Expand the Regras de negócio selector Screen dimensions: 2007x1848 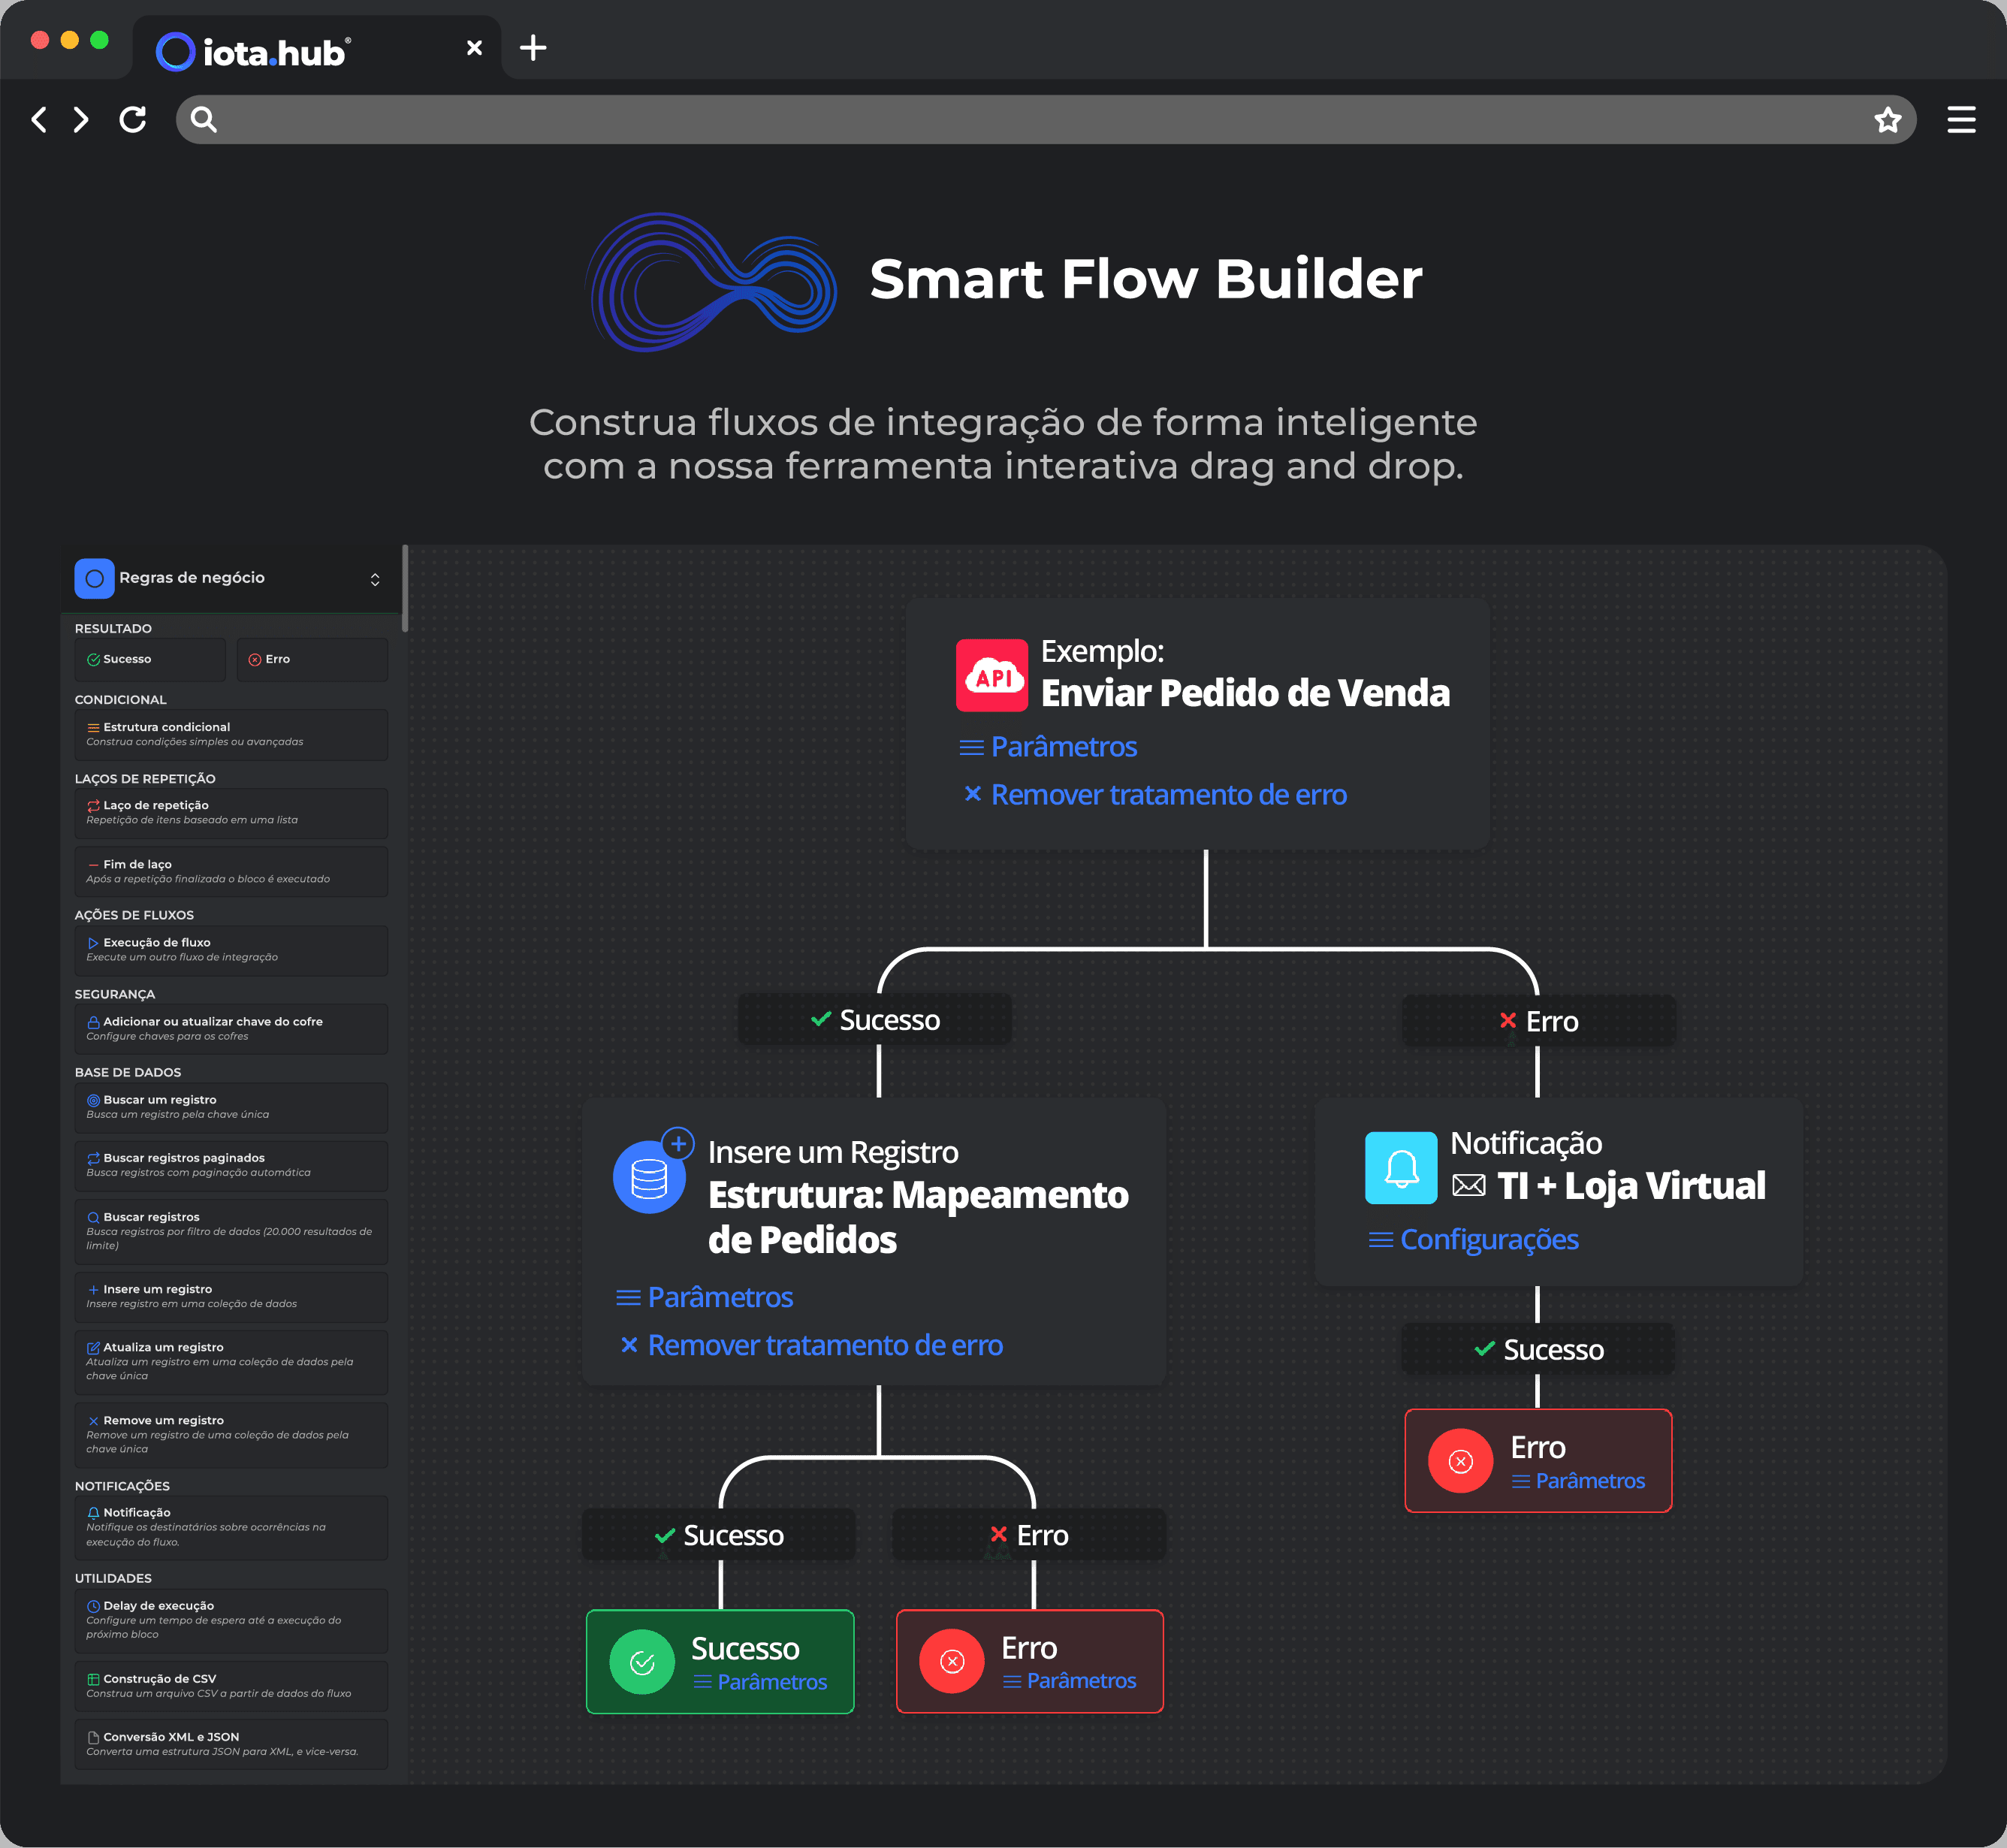pos(375,579)
